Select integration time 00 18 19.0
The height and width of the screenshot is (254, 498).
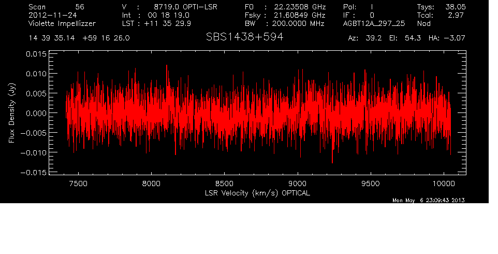pos(168,15)
